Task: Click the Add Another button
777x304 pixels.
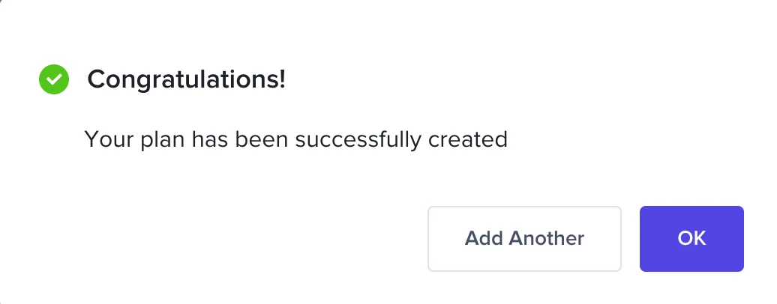Action: [x=524, y=239]
